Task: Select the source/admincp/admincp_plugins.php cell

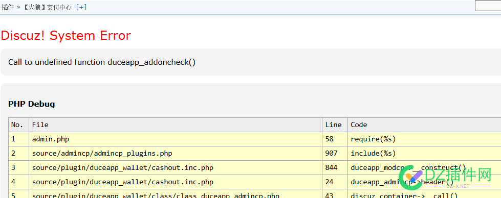Action: (176, 154)
